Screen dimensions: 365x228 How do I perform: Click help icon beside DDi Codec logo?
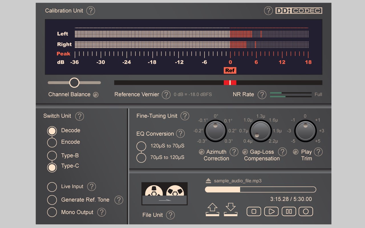268,11
